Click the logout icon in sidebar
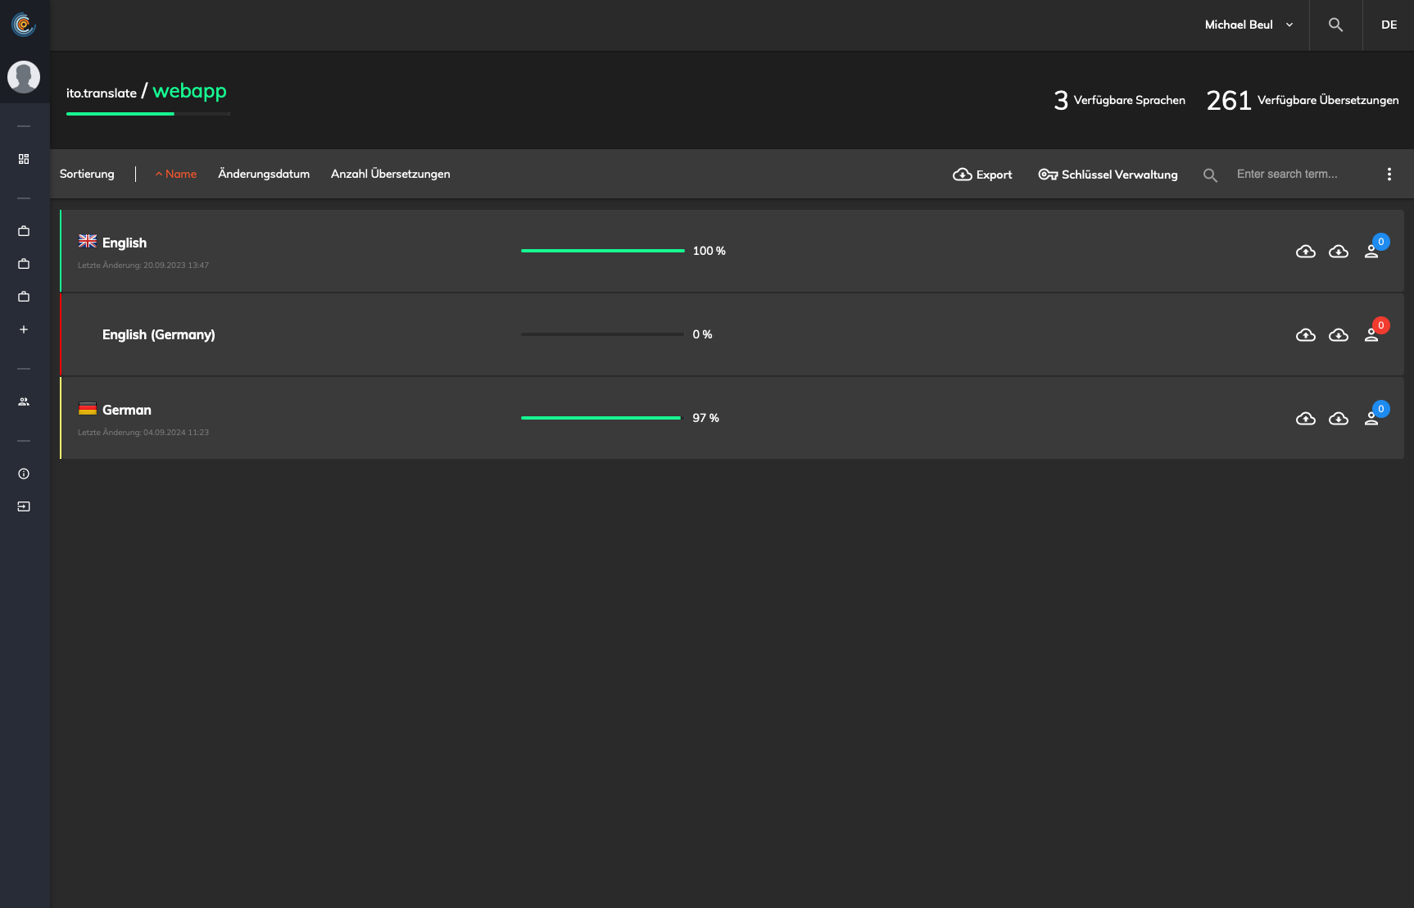This screenshot has width=1414, height=908. tap(24, 506)
